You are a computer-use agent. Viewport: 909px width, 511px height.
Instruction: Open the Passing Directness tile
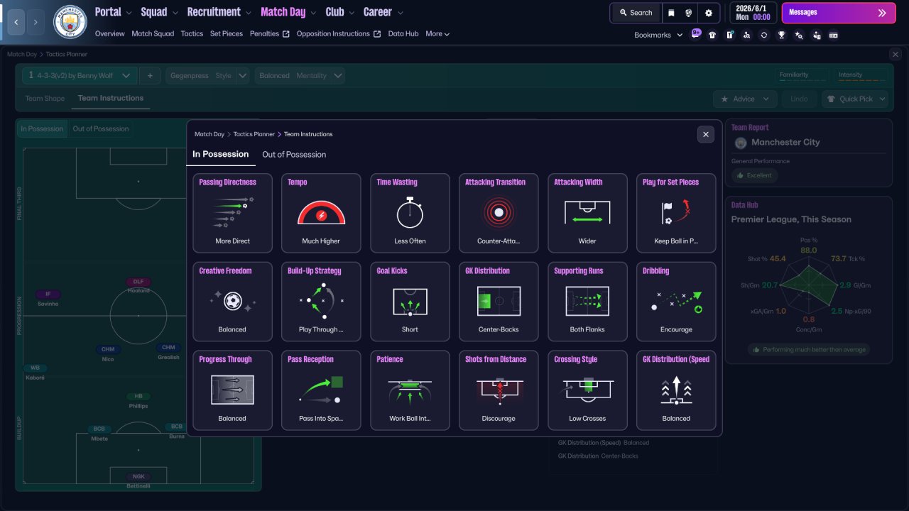coord(232,213)
